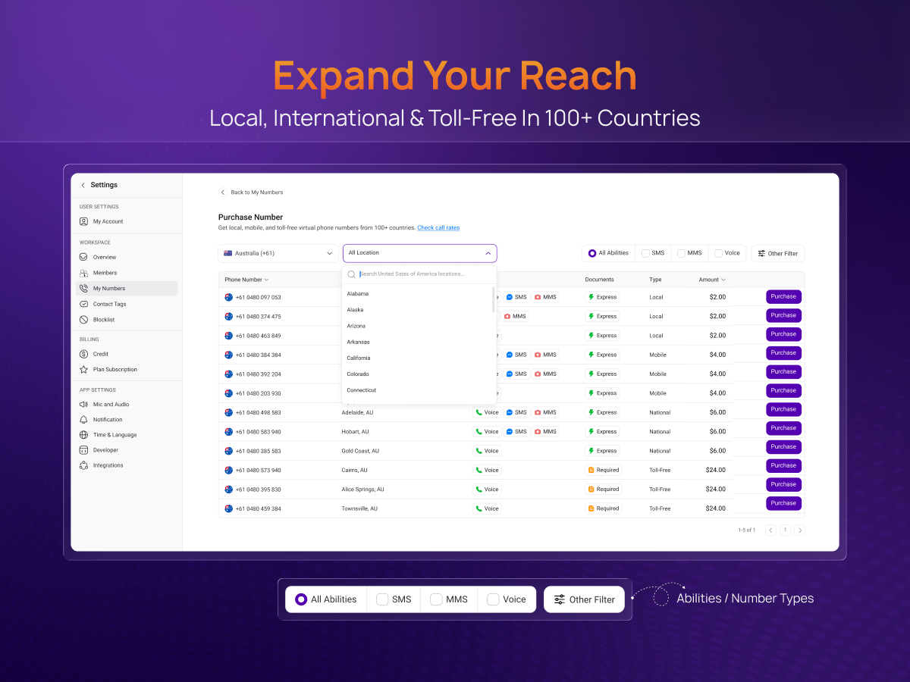Purchase number +61 0480 097 053
Image resolution: width=910 pixels, height=682 pixels.
tap(783, 297)
